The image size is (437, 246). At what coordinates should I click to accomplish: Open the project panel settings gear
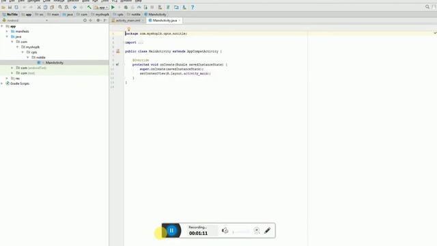click(x=98, y=20)
